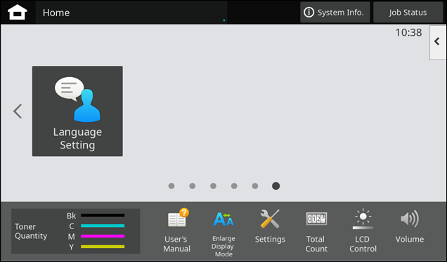Select the third page indicator dot
447x262 pixels.
(213, 186)
